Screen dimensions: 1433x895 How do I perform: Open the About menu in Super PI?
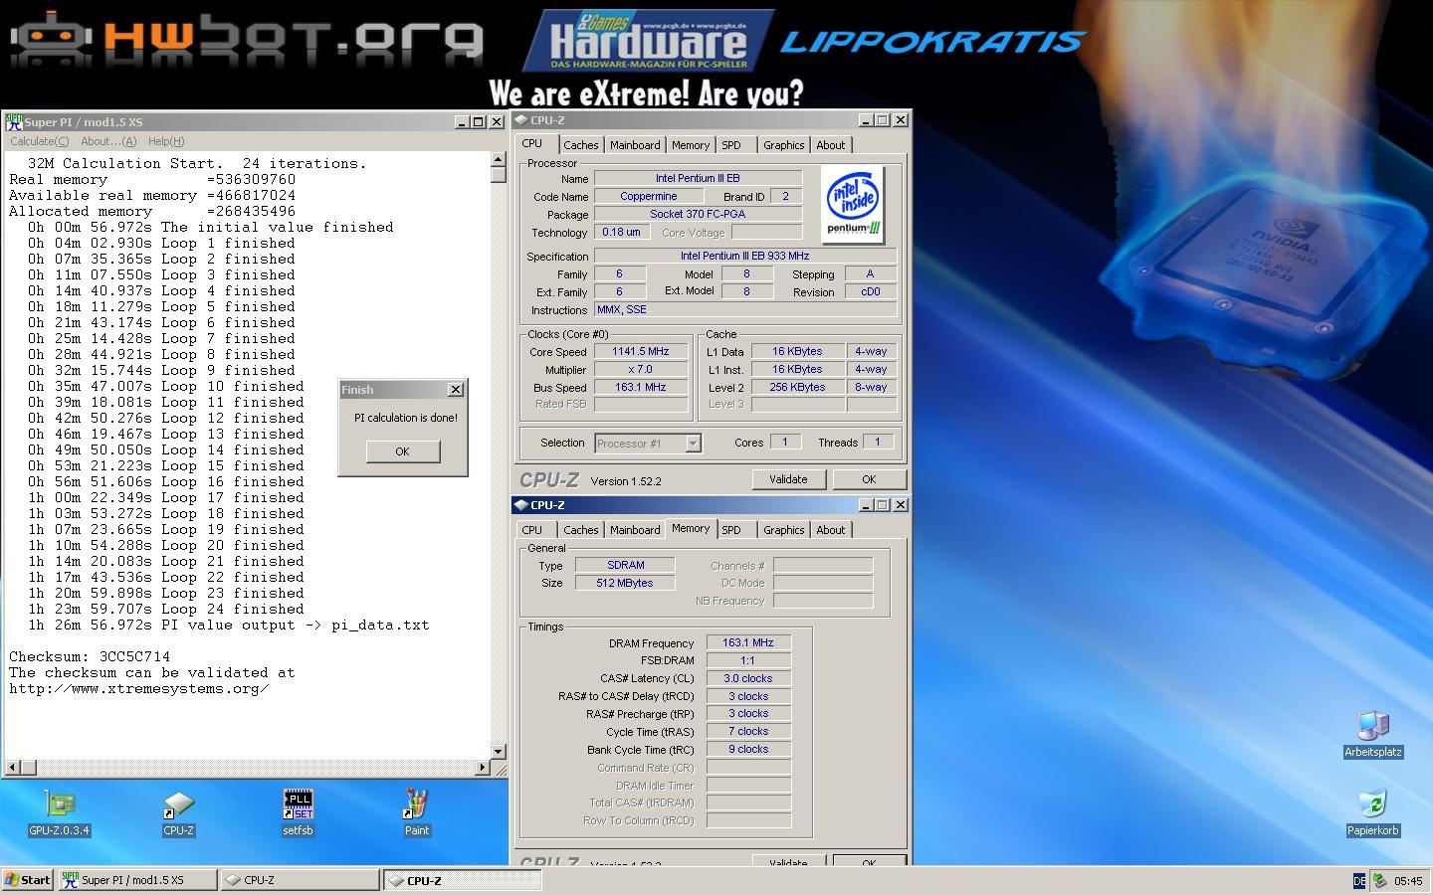(x=108, y=141)
